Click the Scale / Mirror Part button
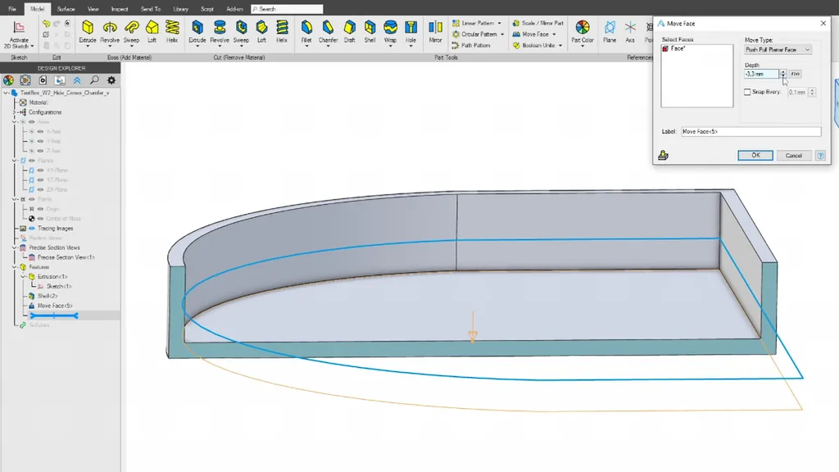This screenshot has width=839, height=472. (537, 24)
